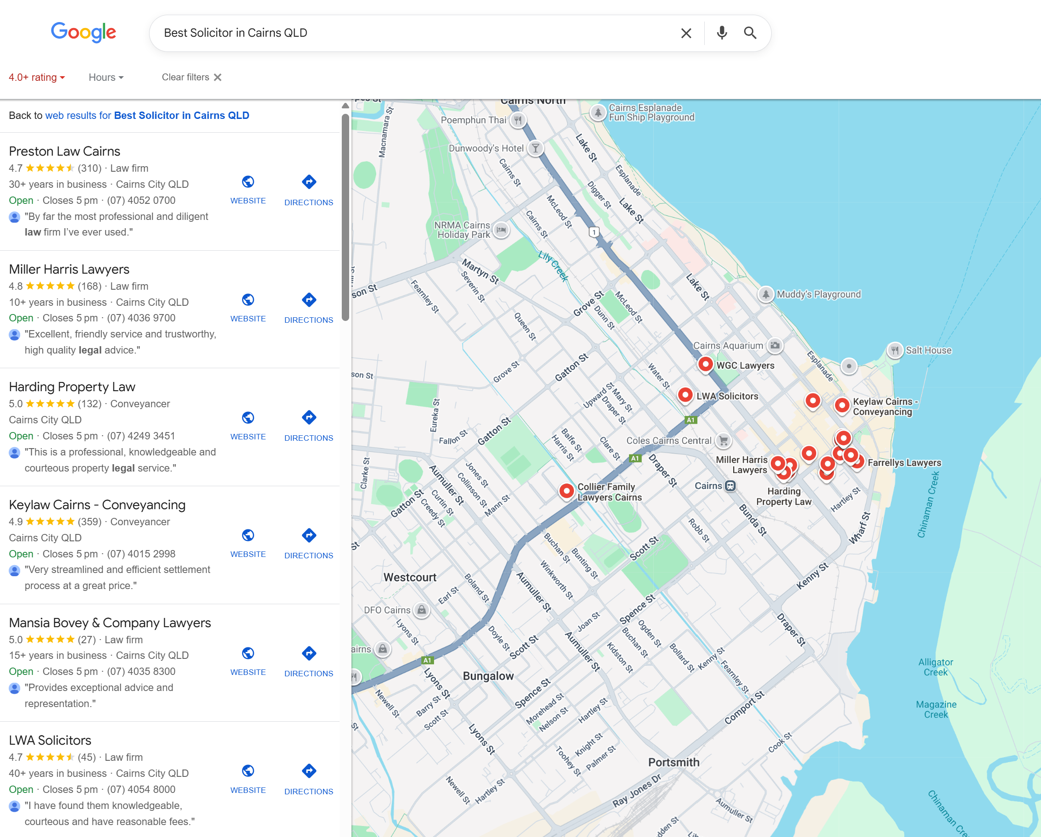Open the Hours filter dropdown
This screenshot has width=1041, height=837.
[106, 77]
